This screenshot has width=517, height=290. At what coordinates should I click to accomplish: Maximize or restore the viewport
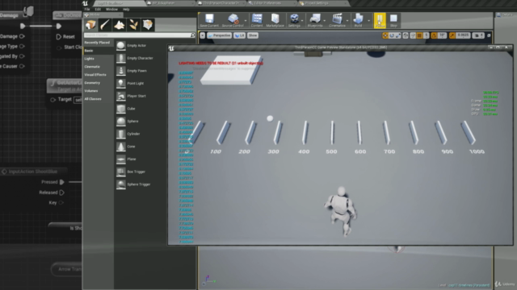coord(489,35)
